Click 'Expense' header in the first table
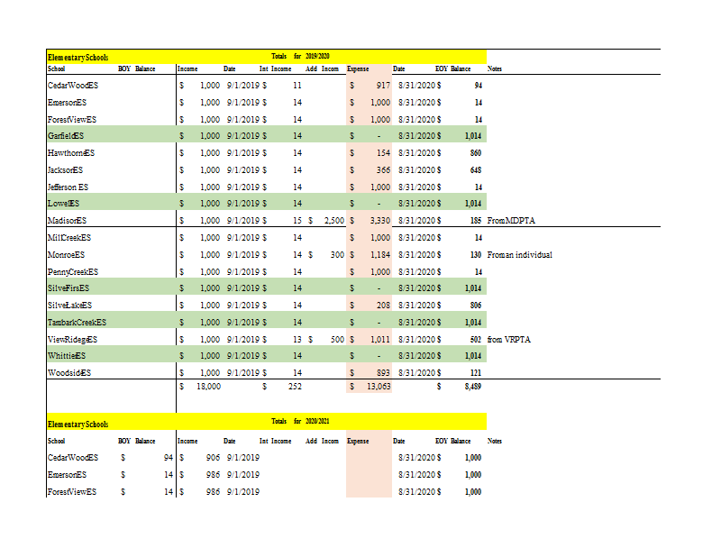The image size is (721, 557). point(358,69)
